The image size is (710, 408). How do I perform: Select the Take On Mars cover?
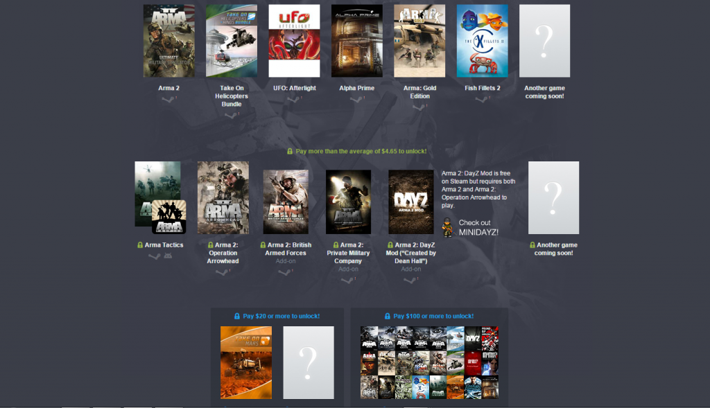pos(245,362)
